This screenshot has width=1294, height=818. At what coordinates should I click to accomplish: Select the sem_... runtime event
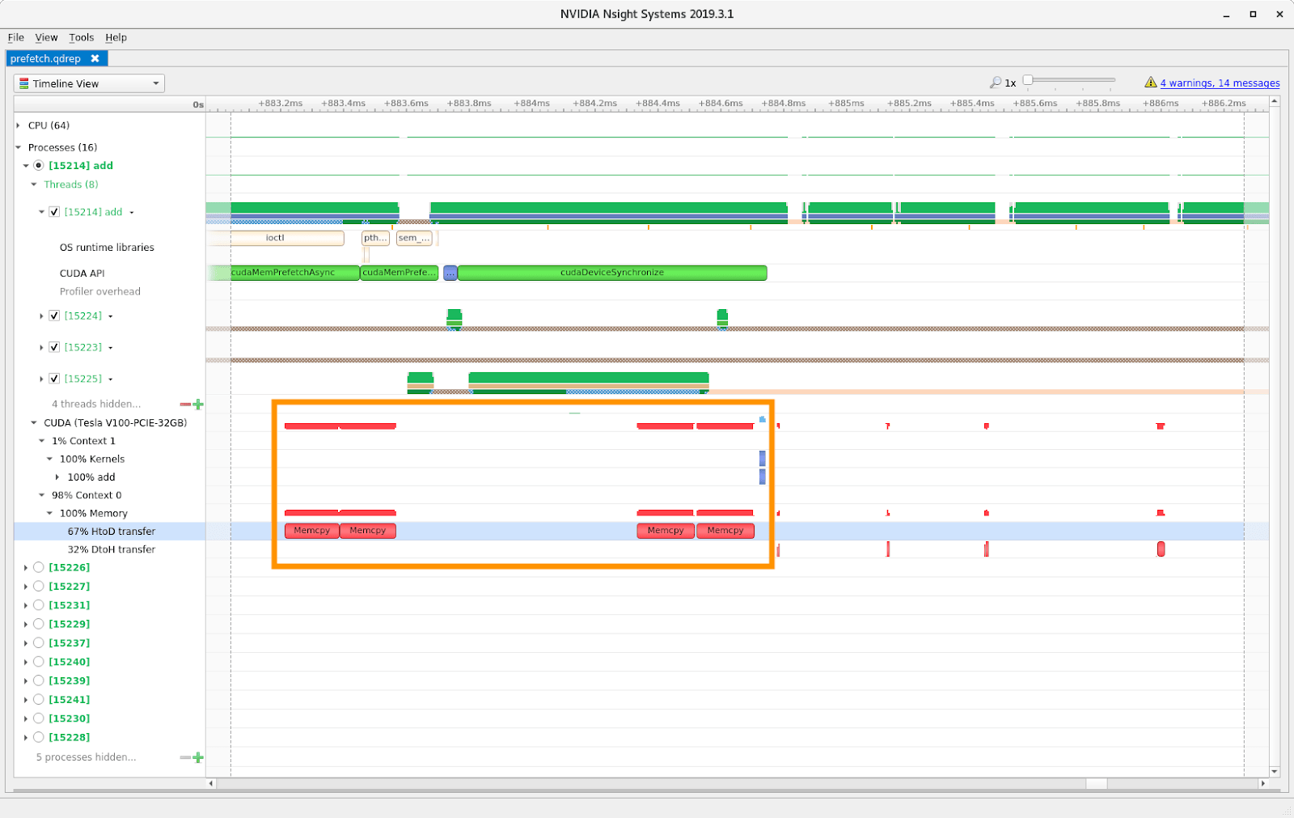(x=414, y=238)
